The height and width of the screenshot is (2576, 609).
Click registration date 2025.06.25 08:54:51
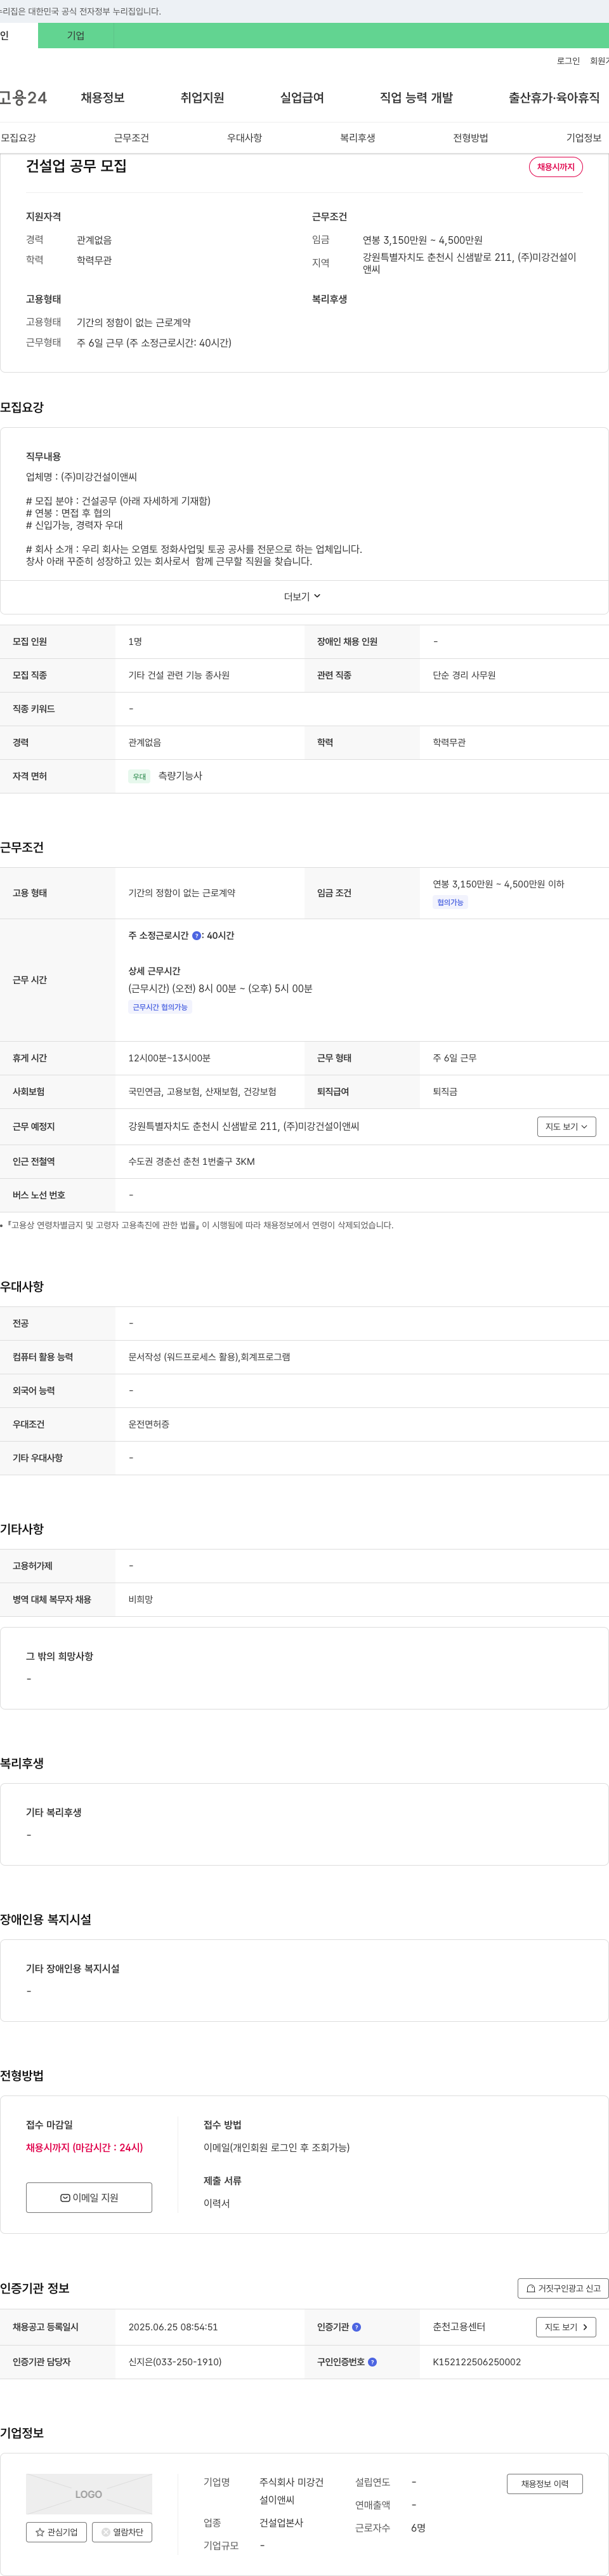pyautogui.click(x=173, y=2327)
